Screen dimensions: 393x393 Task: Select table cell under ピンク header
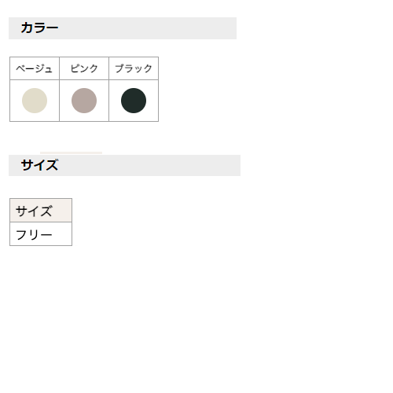[x=84, y=101]
